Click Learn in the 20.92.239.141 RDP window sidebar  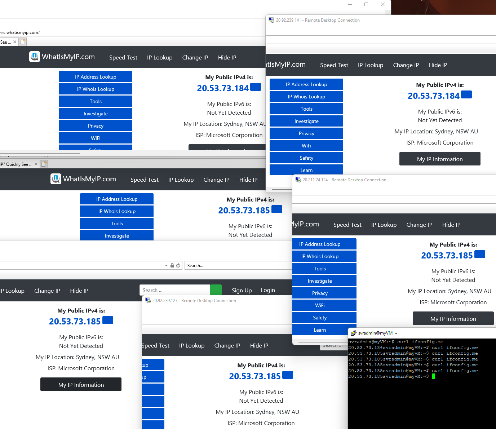(306, 170)
